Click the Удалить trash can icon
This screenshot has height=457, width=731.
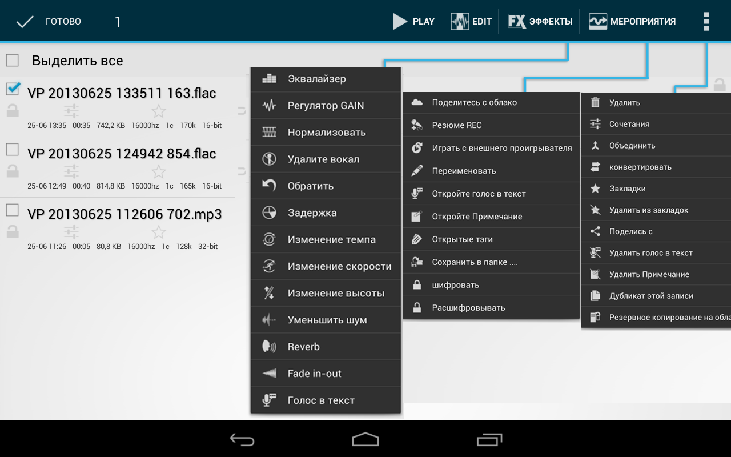tap(595, 103)
